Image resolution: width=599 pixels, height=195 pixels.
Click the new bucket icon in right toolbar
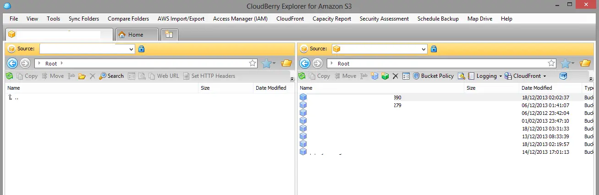375,76
